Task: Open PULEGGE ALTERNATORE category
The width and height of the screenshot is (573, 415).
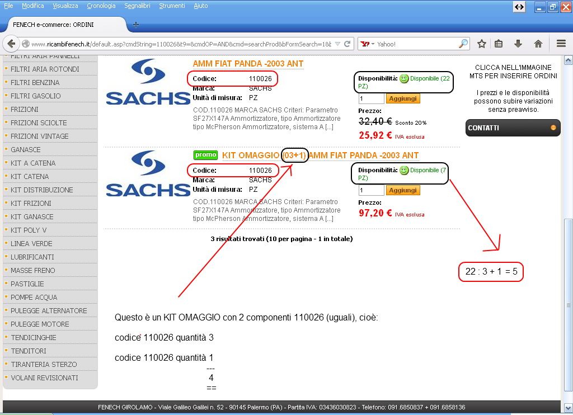Action: pyautogui.click(x=49, y=311)
